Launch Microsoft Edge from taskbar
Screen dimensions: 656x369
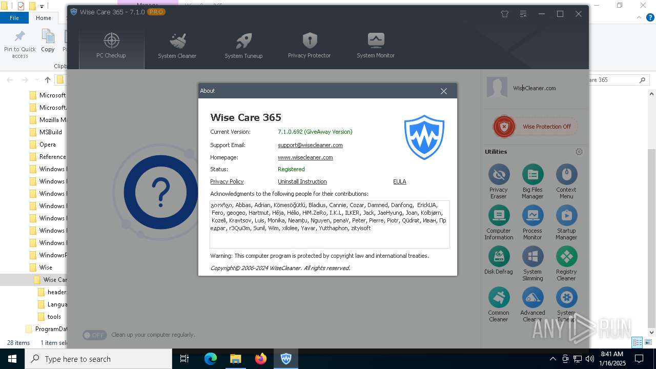click(x=211, y=359)
